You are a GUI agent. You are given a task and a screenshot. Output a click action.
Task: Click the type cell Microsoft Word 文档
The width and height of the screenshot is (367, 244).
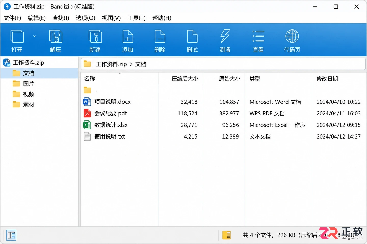[275, 102]
